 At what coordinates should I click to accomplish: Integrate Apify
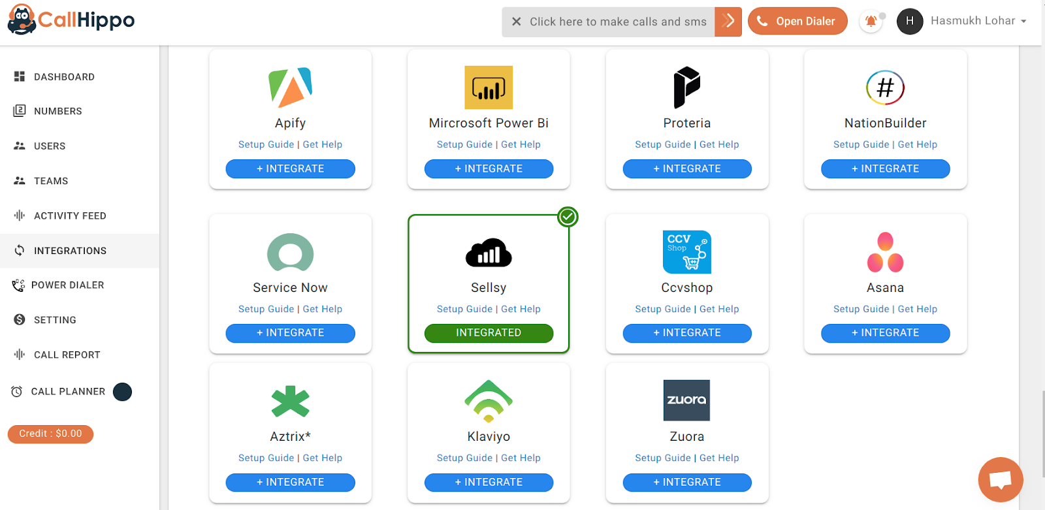point(290,168)
